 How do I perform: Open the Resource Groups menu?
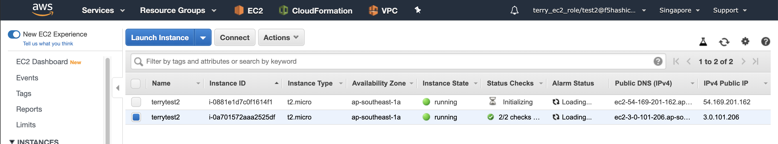(x=178, y=11)
